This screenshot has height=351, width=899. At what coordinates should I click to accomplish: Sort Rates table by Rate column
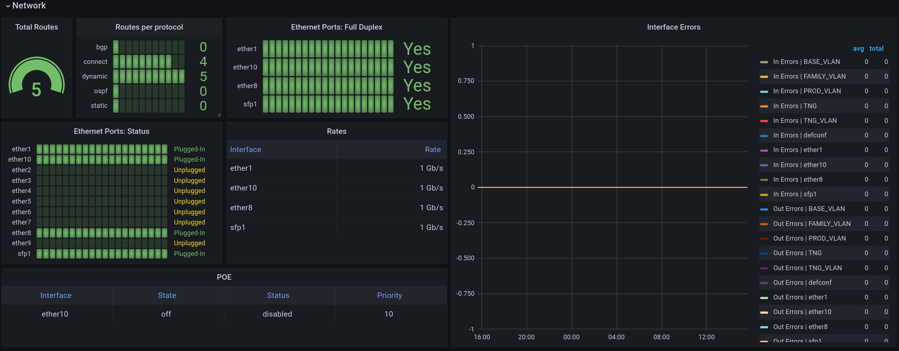coord(433,150)
